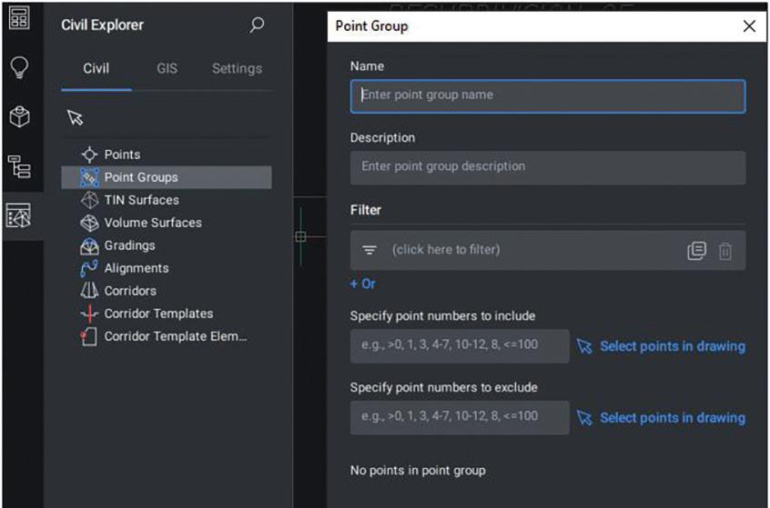Viewport: 770px width, 508px height.
Task: Click the Gradings icon
Action: point(89,245)
